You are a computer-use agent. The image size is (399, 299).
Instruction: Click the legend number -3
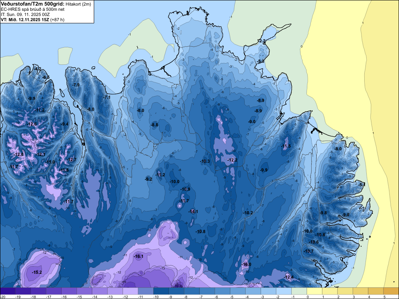[x=263, y=297]
